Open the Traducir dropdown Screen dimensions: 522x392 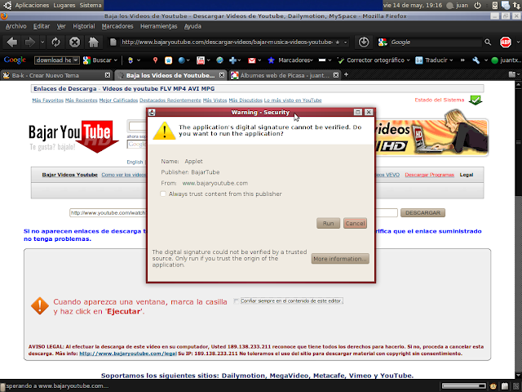451,60
